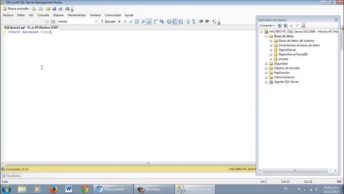Collapse the HACKRO-PC server node
The height and width of the screenshot is (194, 344).
point(262,32)
